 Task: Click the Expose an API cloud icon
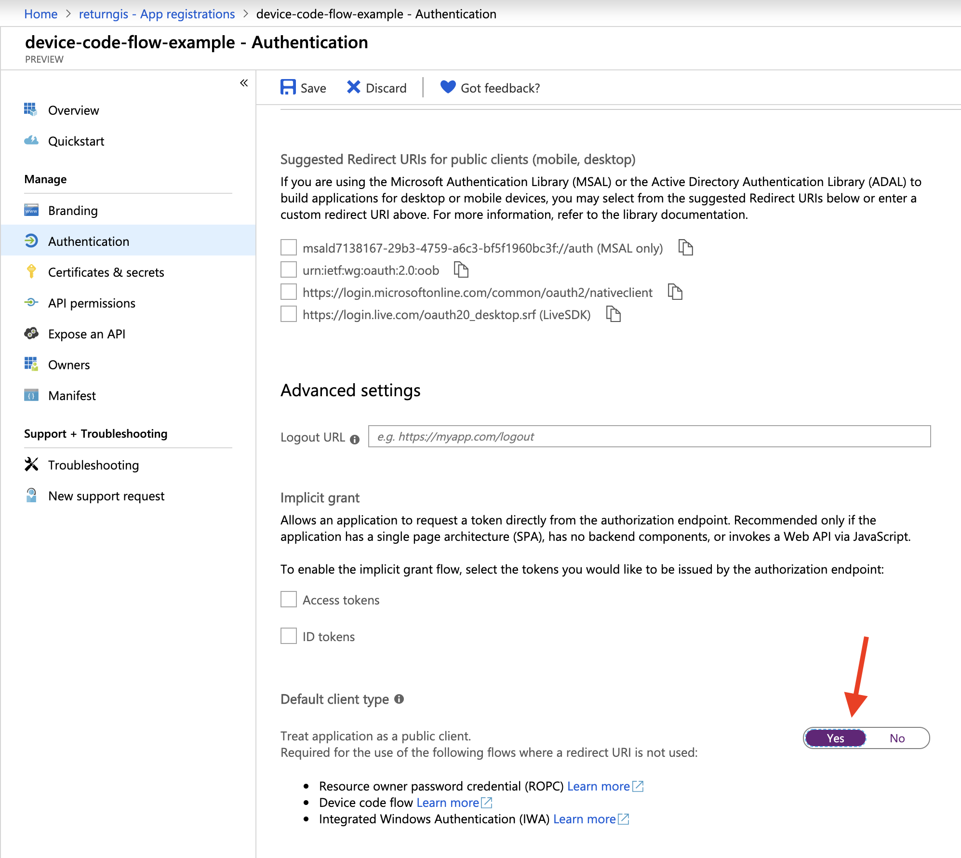coord(31,334)
